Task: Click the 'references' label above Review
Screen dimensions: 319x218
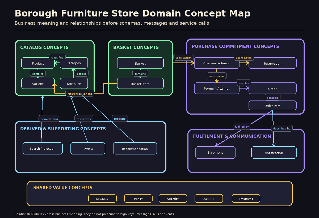Action: point(84,119)
